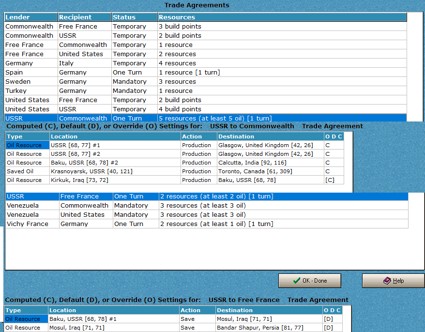The width and height of the screenshot is (425, 332).
Task: Click the C setting for Saved Oil row
Action: click(x=334, y=171)
